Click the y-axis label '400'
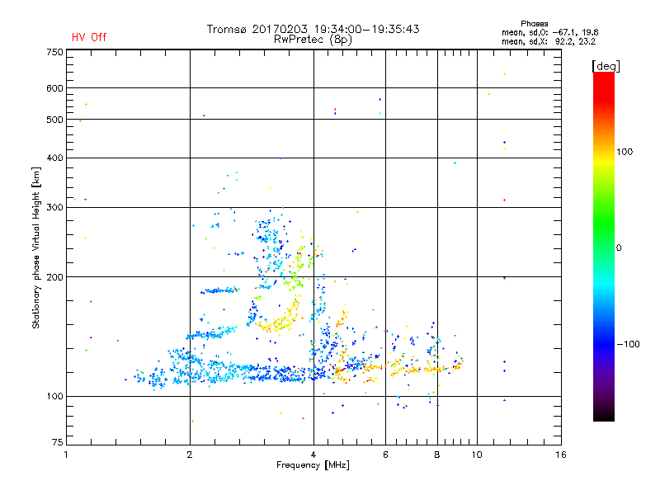The image size is (660, 495). pyautogui.click(x=54, y=158)
